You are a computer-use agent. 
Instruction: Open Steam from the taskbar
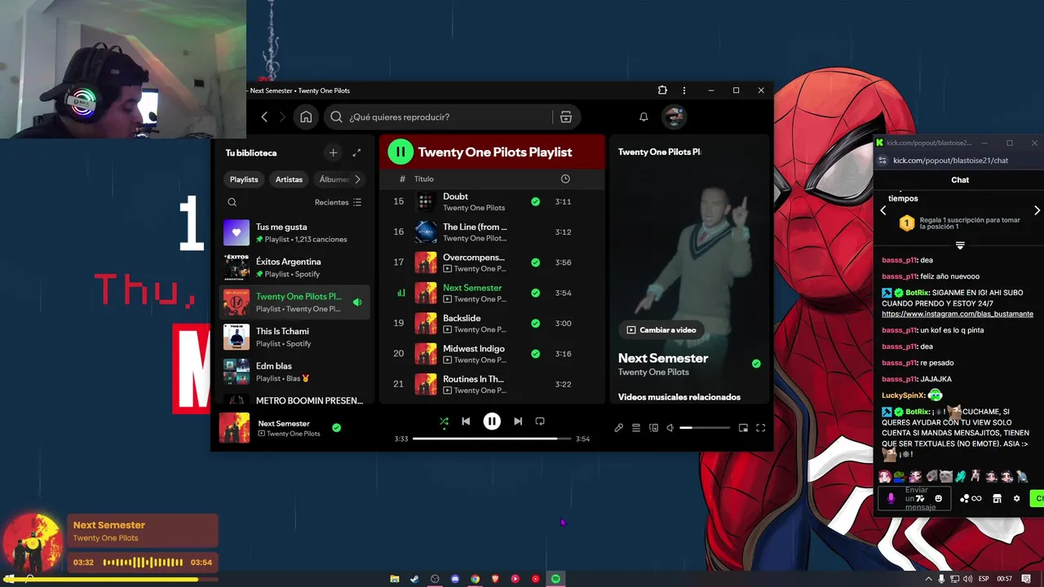pyautogui.click(x=414, y=579)
